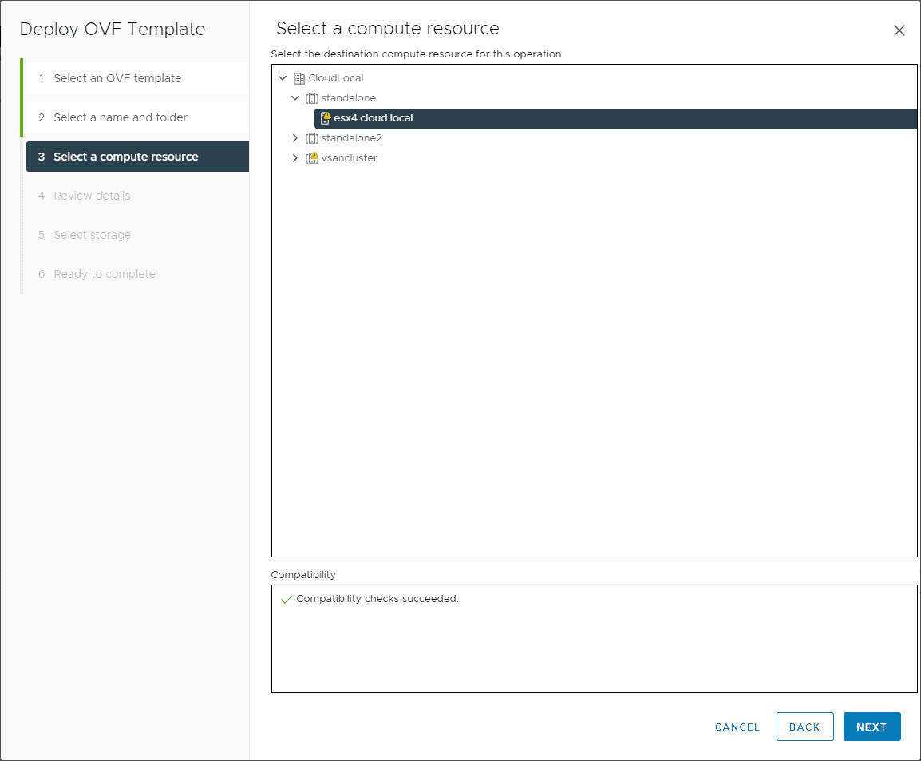Click the esx4.cloud.local host warning icon
921x761 pixels.
point(326,118)
